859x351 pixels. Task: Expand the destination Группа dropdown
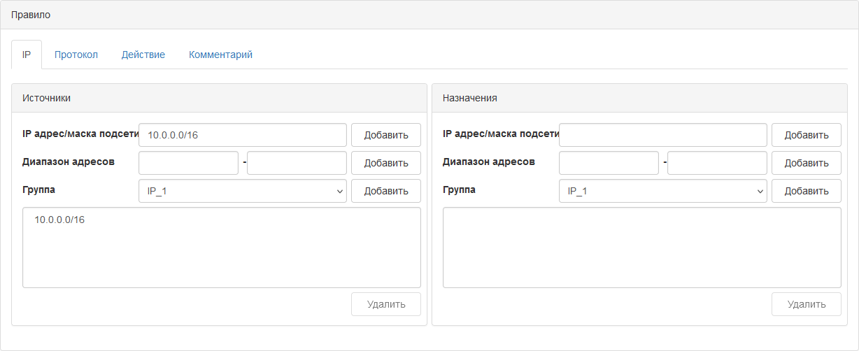[x=663, y=191]
